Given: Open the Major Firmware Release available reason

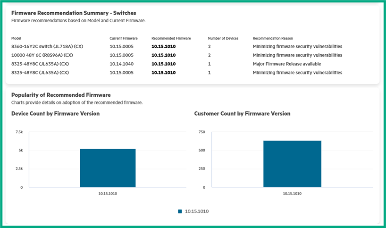Looking at the screenshot, I should coord(286,64).
